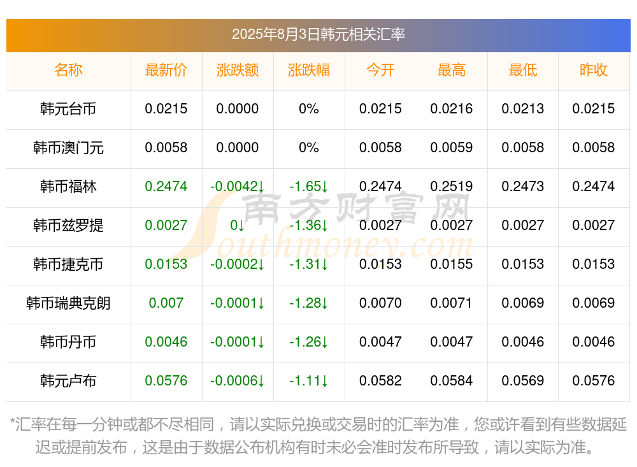Click 韩币瑞典克朗 change percent -1.28↓

(309, 303)
